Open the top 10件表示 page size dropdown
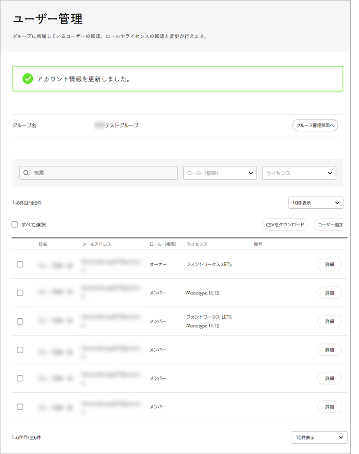Screen dimensions: 359x454 [316, 203]
